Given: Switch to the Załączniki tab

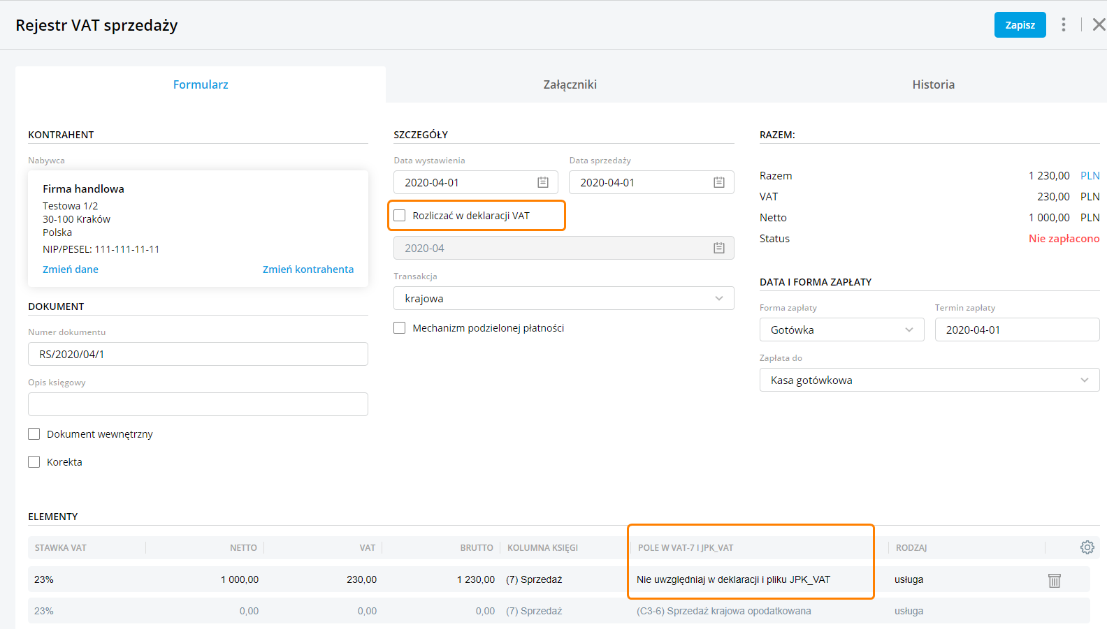Looking at the screenshot, I should 570,84.
